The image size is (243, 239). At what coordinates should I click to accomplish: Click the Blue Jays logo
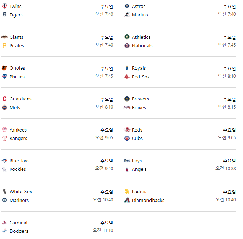click(x=4, y=161)
